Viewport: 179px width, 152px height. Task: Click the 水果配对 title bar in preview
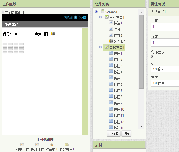coord(45,24)
